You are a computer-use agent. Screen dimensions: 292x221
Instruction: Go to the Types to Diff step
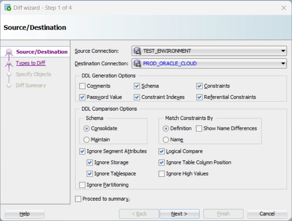(x=31, y=63)
